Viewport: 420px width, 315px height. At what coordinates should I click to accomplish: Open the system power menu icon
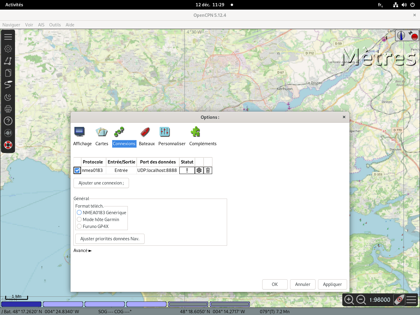pos(412,5)
